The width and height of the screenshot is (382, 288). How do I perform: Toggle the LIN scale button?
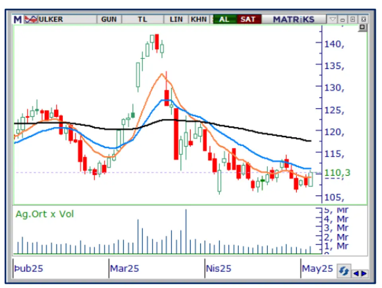click(176, 19)
